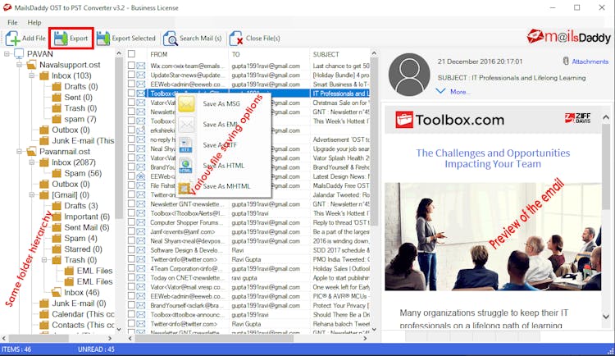Check the first EEWeb email checkbox
The image size is (615, 356).
click(131, 84)
